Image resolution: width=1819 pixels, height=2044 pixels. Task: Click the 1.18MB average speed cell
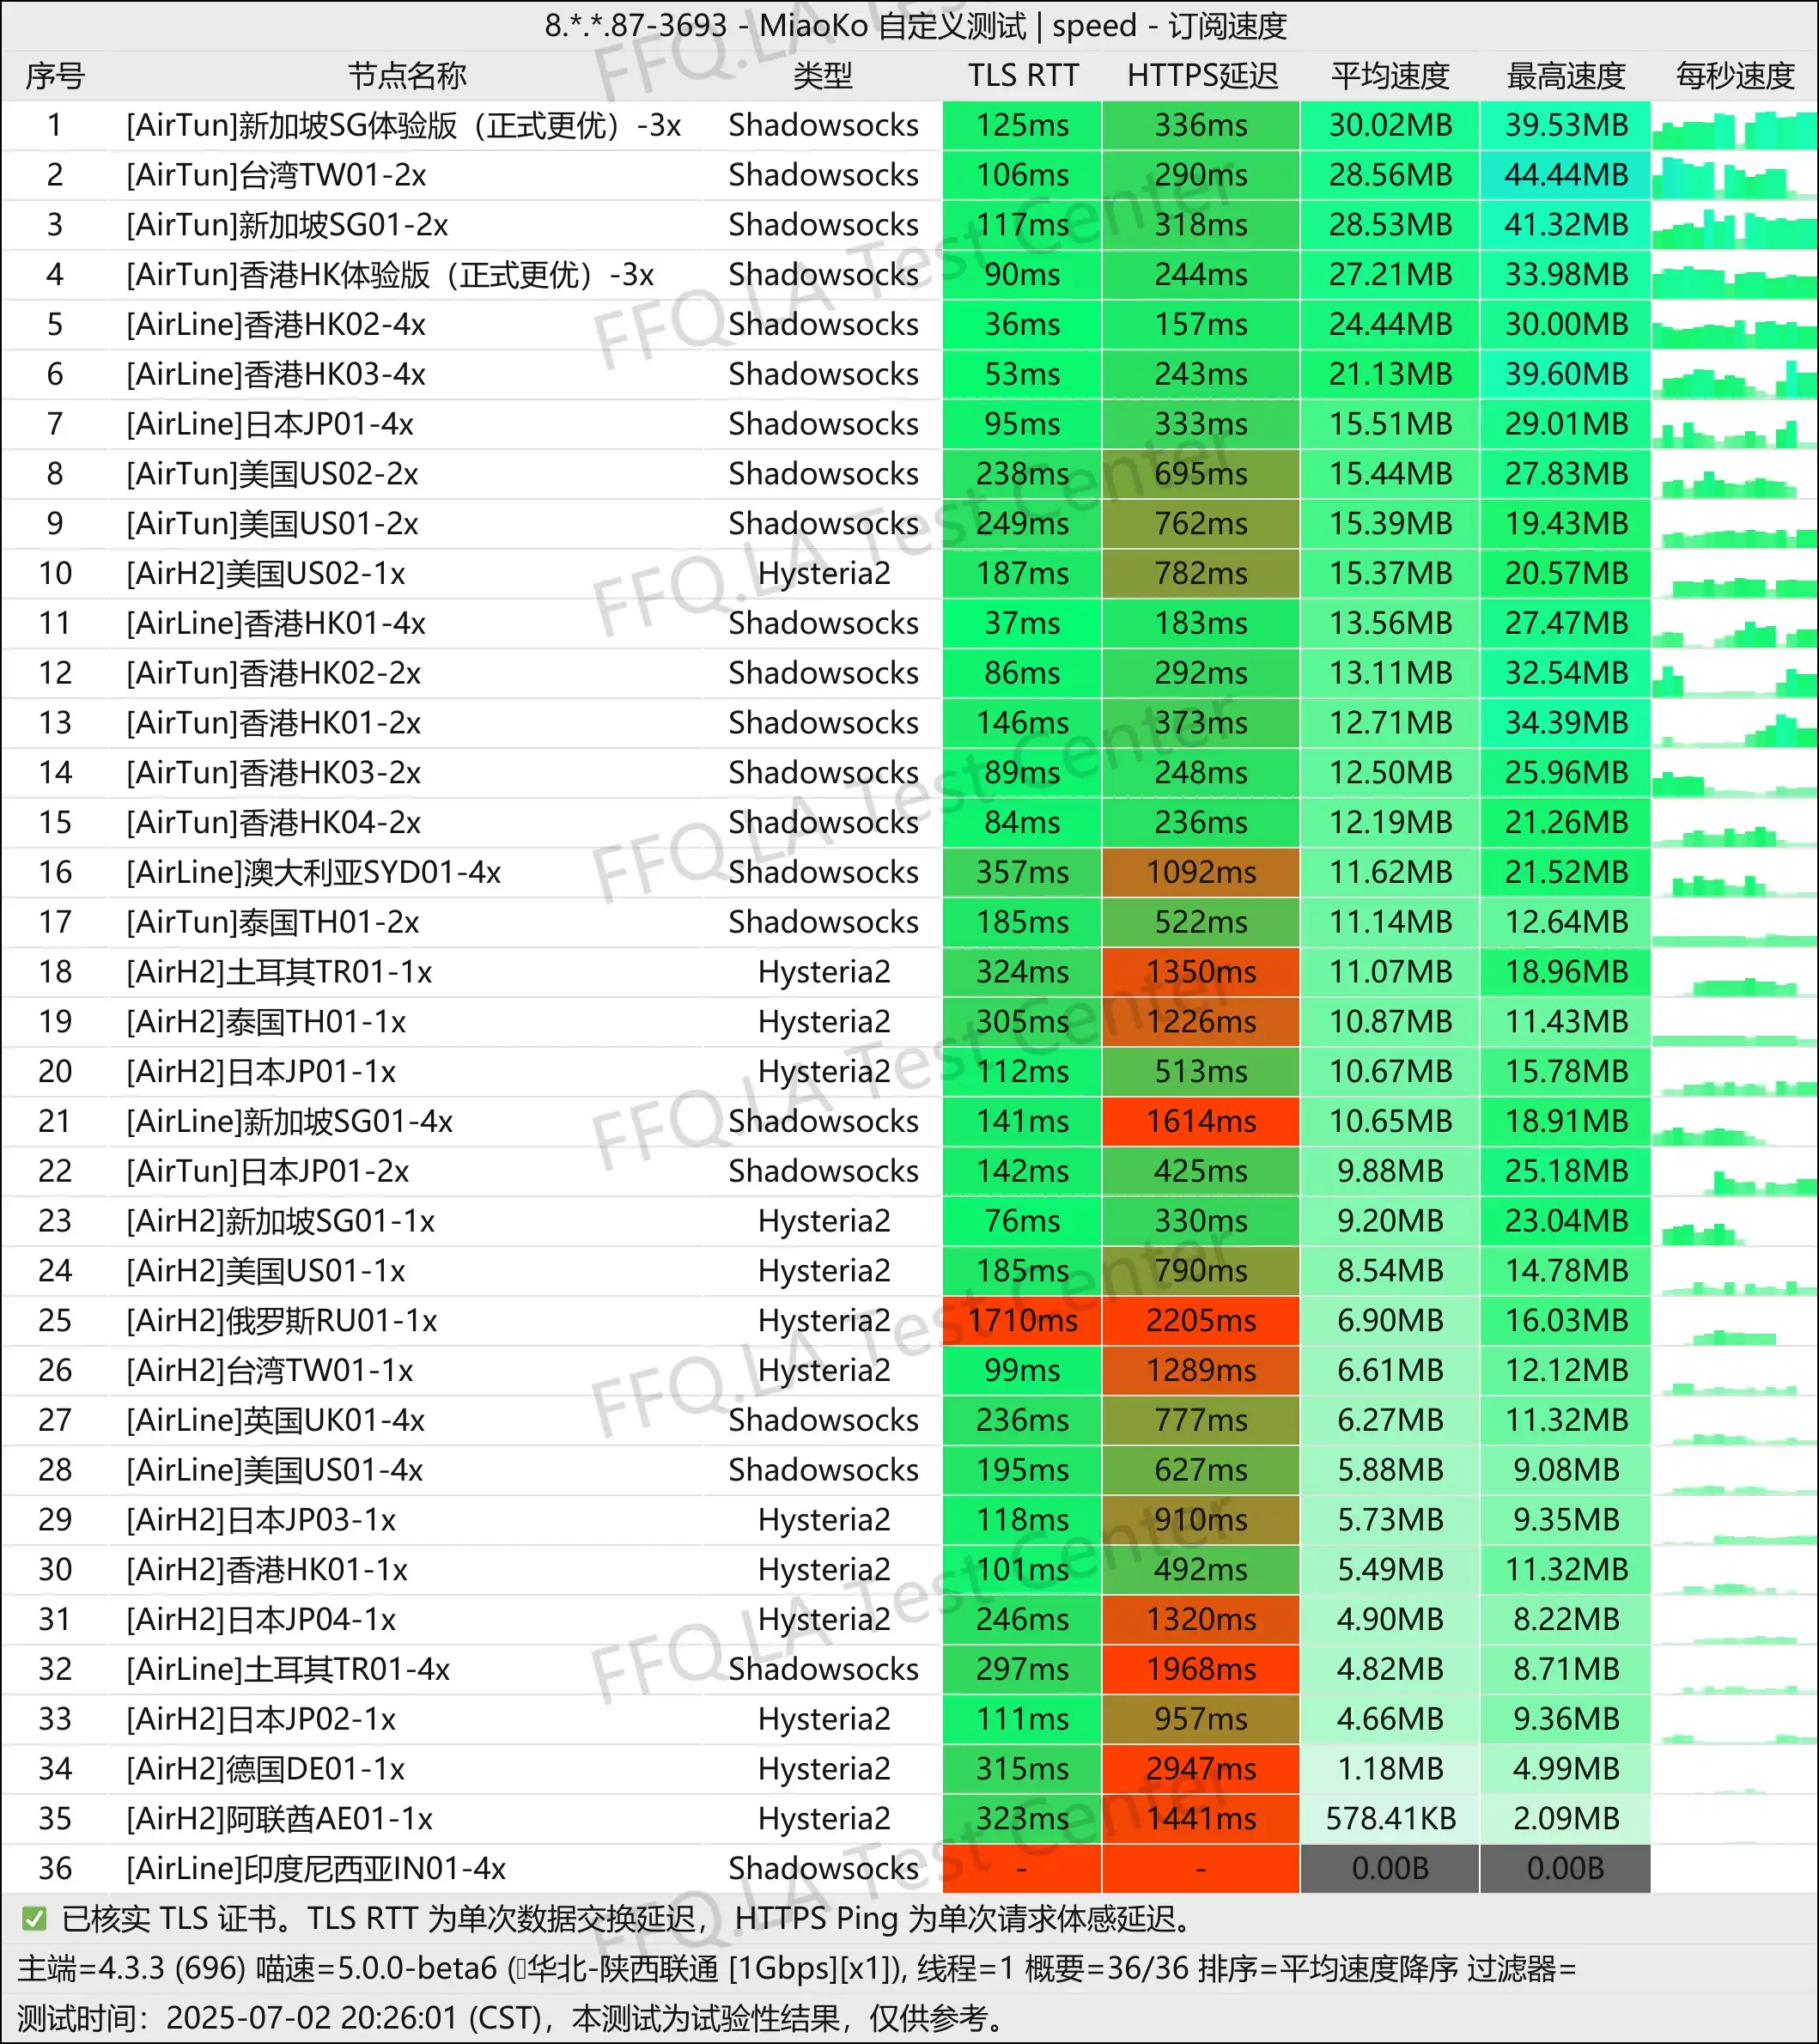[1390, 1769]
